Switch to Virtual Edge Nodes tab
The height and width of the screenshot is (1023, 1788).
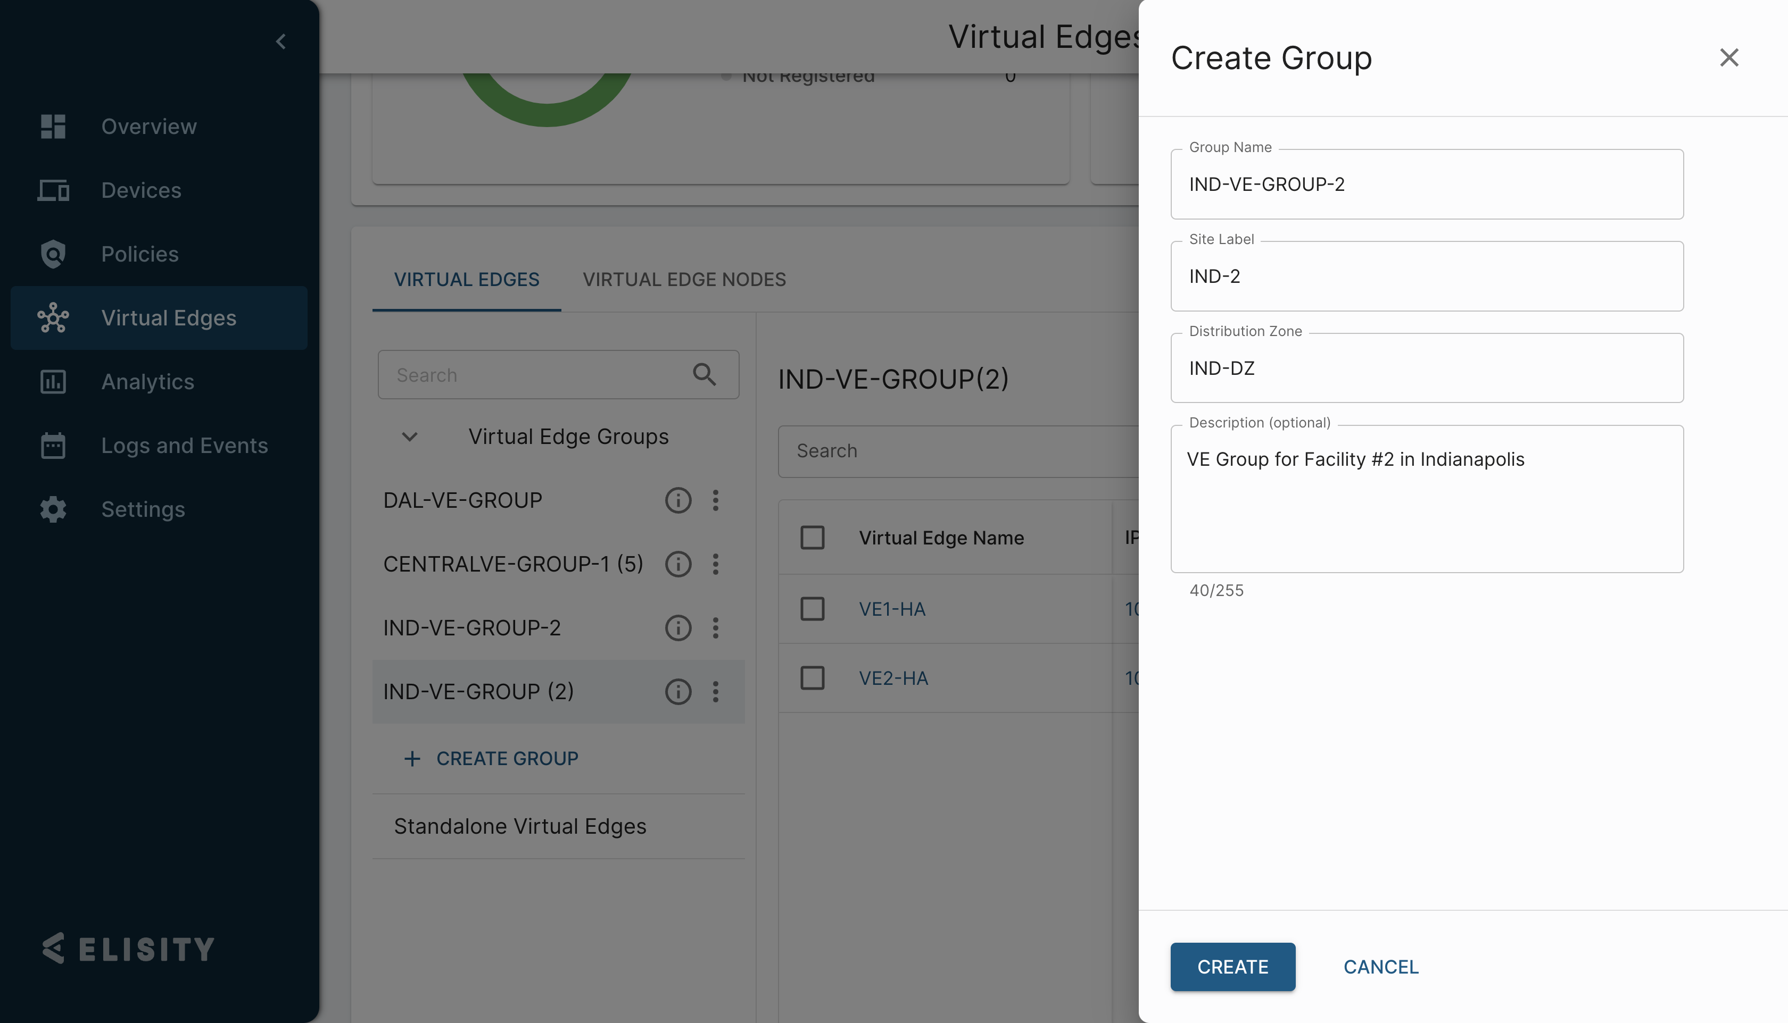point(683,280)
